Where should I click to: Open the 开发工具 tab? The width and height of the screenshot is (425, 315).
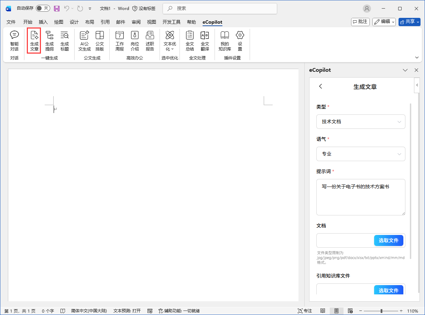pyautogui.click(x=172, y=22)
